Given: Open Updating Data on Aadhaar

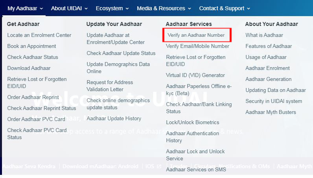Looking at the screenshot, I should click(x=276, y=90).
